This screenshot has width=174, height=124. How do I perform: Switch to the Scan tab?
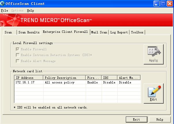pyautogui.click(x=10, y=32)
